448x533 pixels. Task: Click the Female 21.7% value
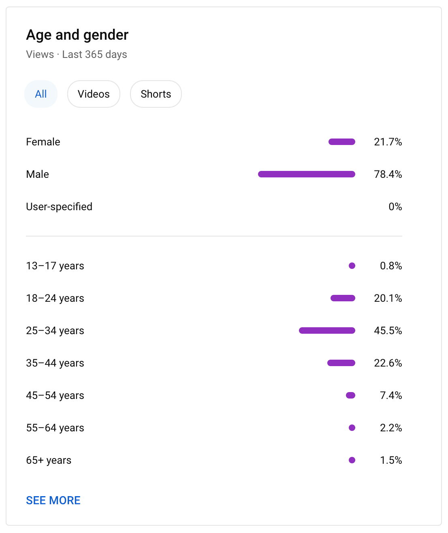(388, 142)
